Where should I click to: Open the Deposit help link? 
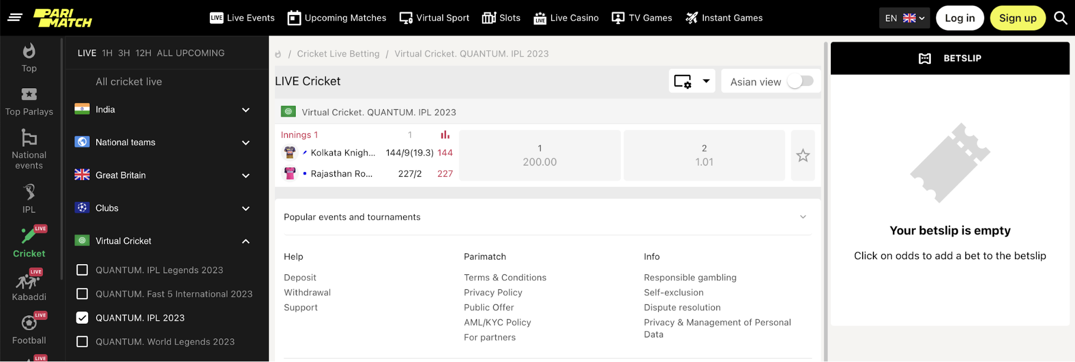pyautogui.click(x=300, y=278)
